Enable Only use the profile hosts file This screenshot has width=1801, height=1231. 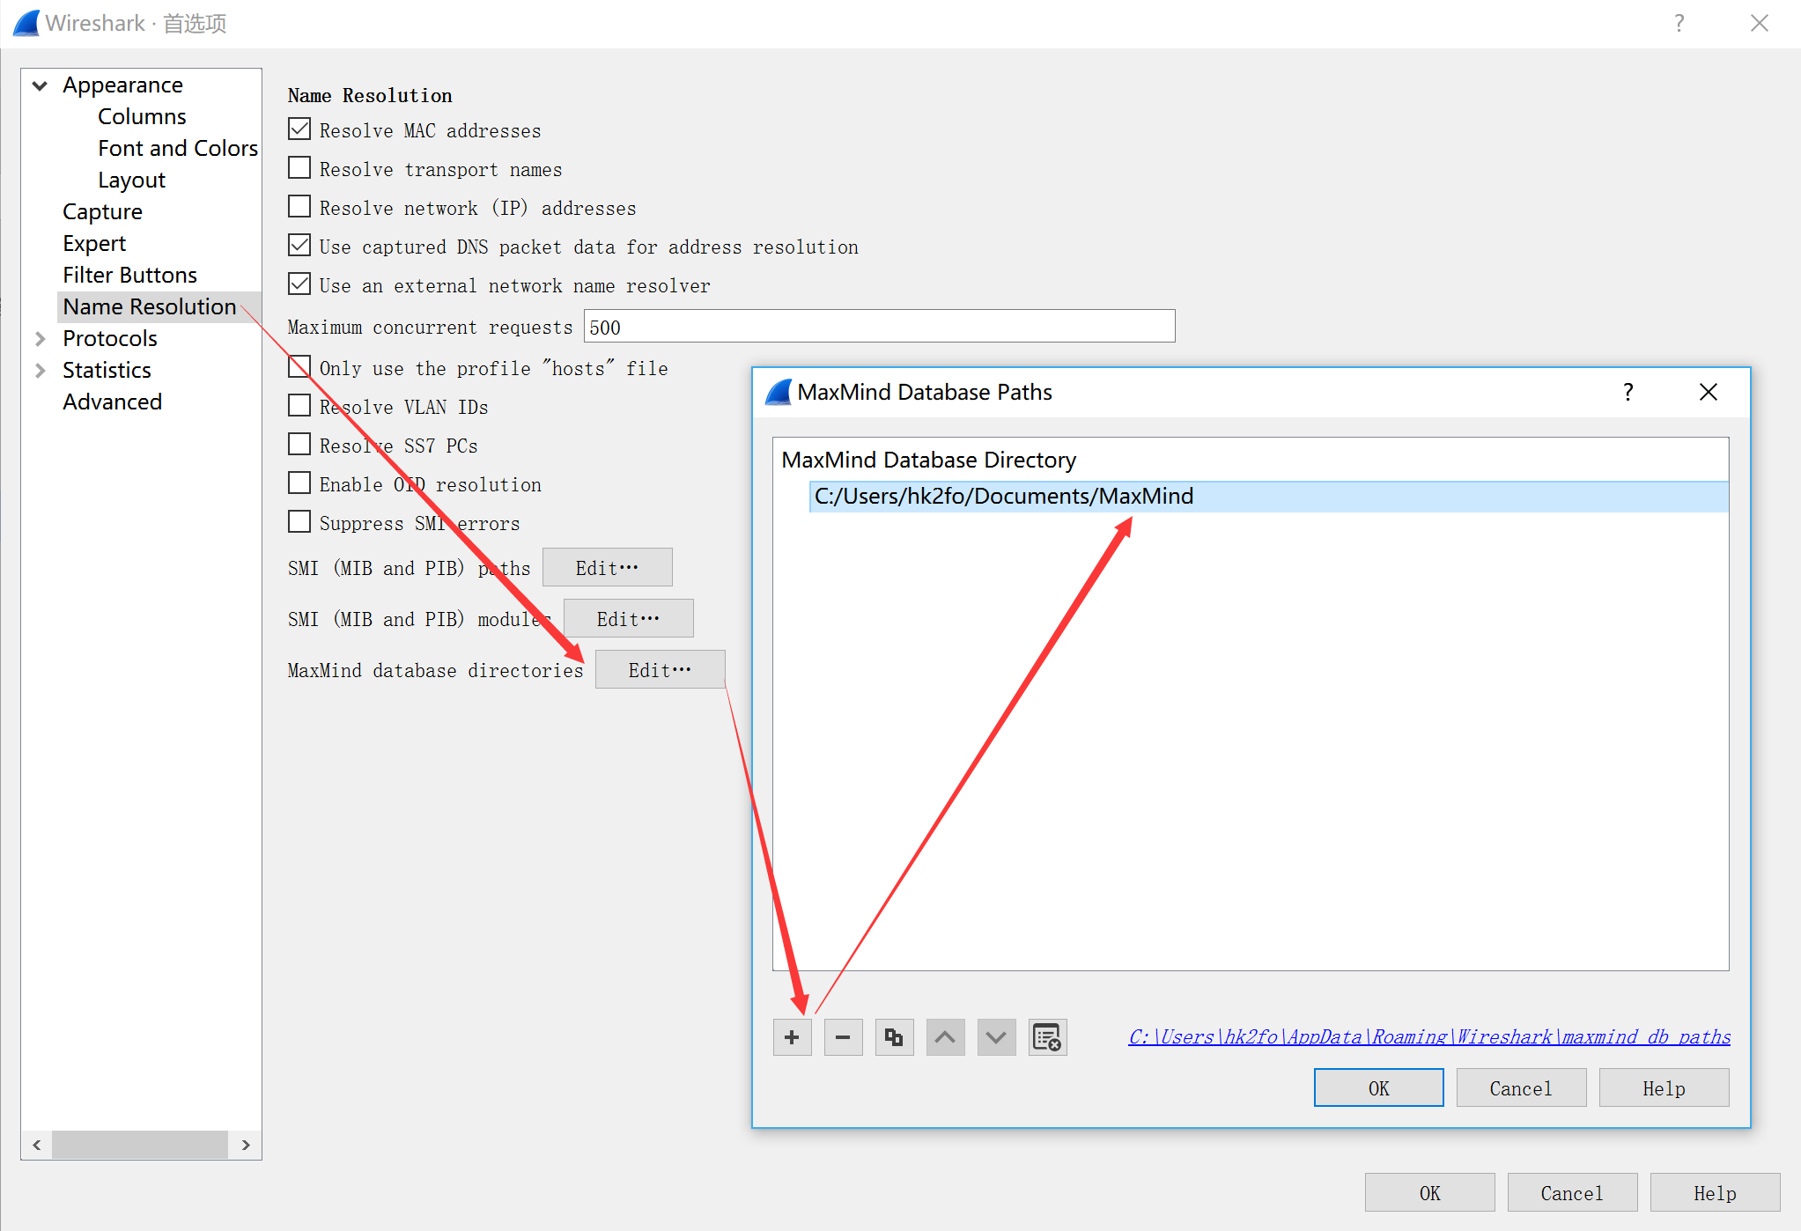point(299,367)
